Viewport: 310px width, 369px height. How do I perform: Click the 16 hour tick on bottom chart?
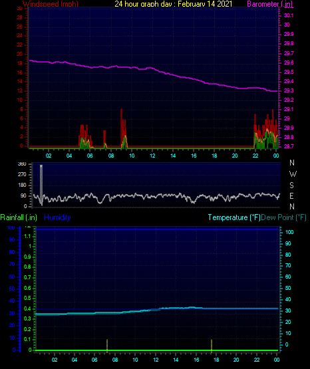[x=196, y=360]
